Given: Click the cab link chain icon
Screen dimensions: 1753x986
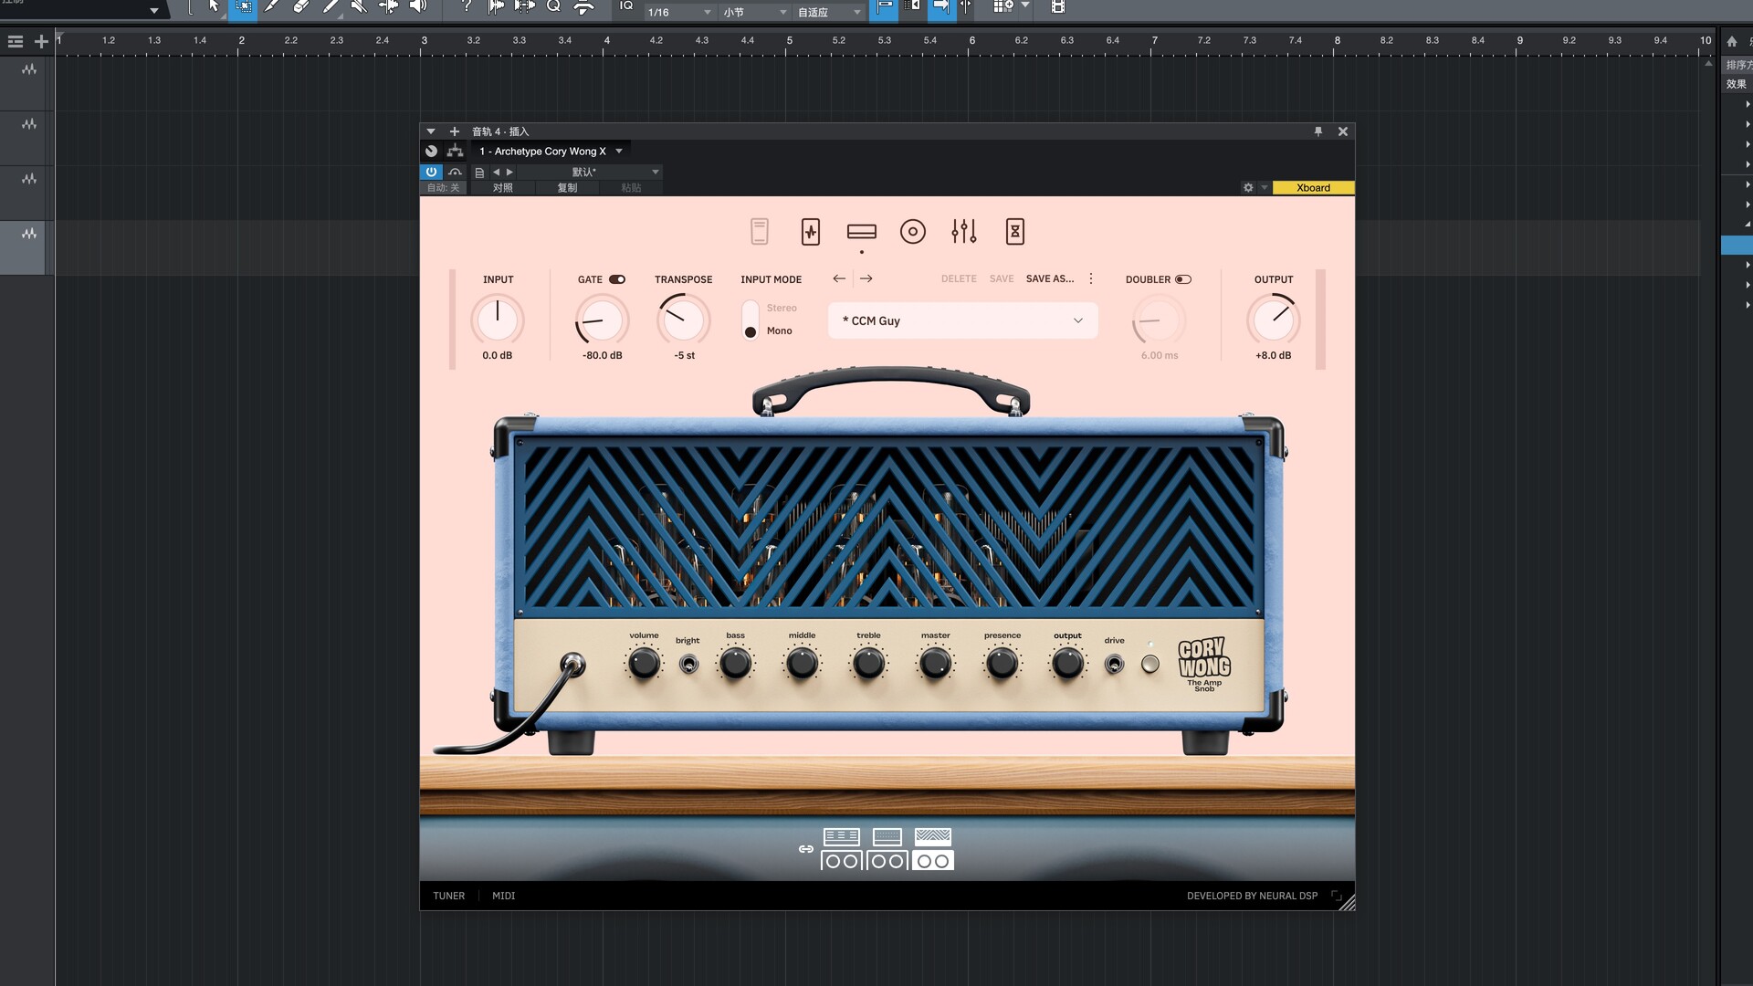Looking at the screenshot, I should point(805,849).
